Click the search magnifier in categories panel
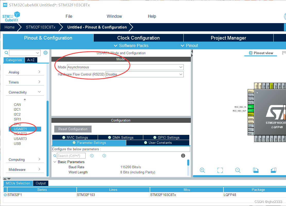286x206 pixels. point(6,53)
